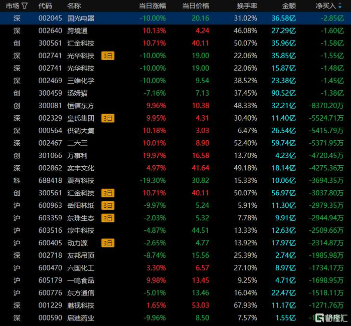The image size is (351, 326).
Task: Select 皇氏集团 stock name
Action: 81,118
